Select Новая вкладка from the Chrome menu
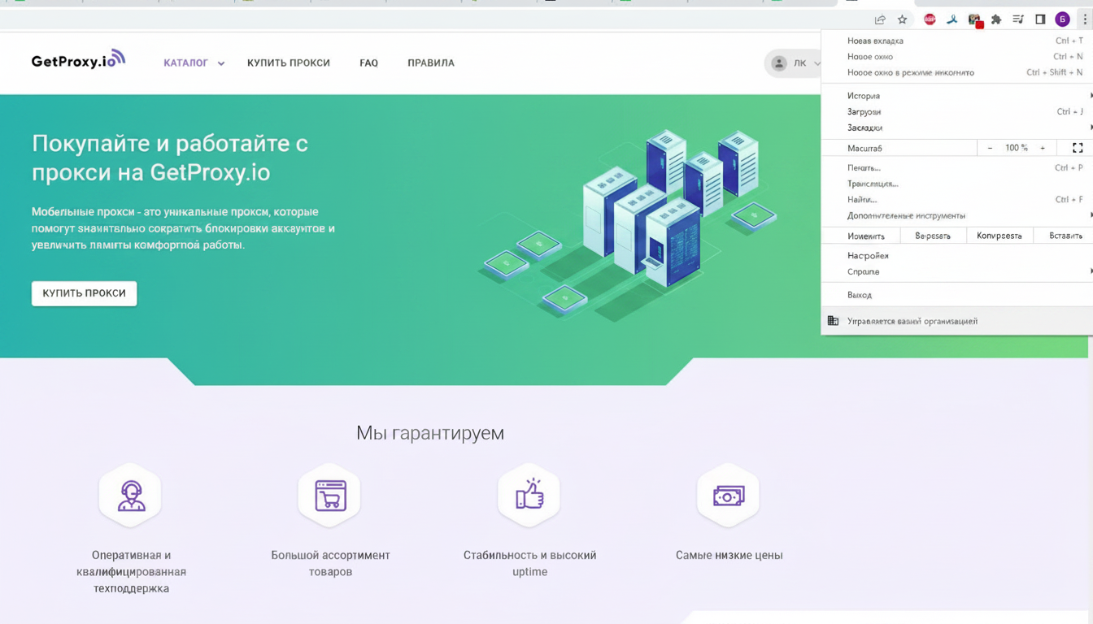This screenshot has width=1093, height=624. (957, 41)
